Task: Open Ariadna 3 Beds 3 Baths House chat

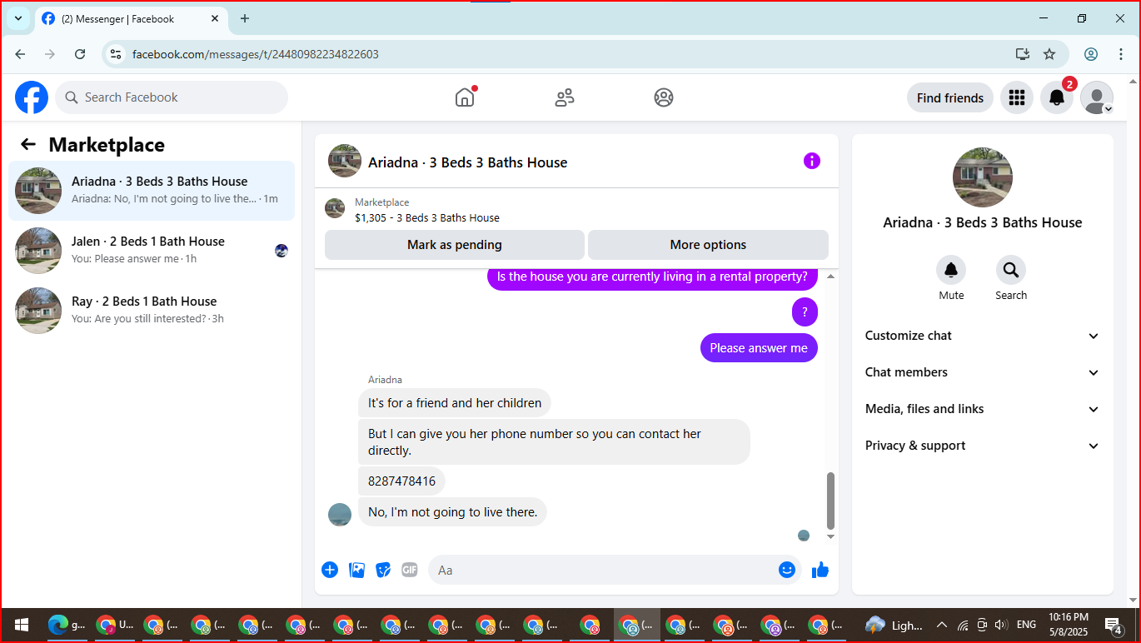Action: 152,191
